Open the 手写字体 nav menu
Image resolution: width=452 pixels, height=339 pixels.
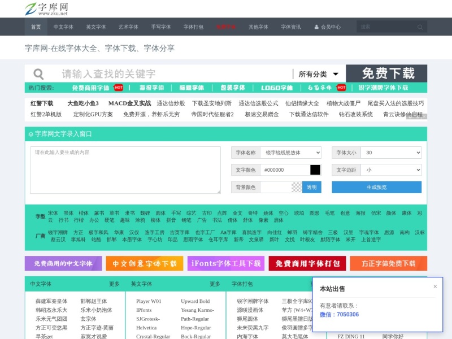(x=161, y=27)
